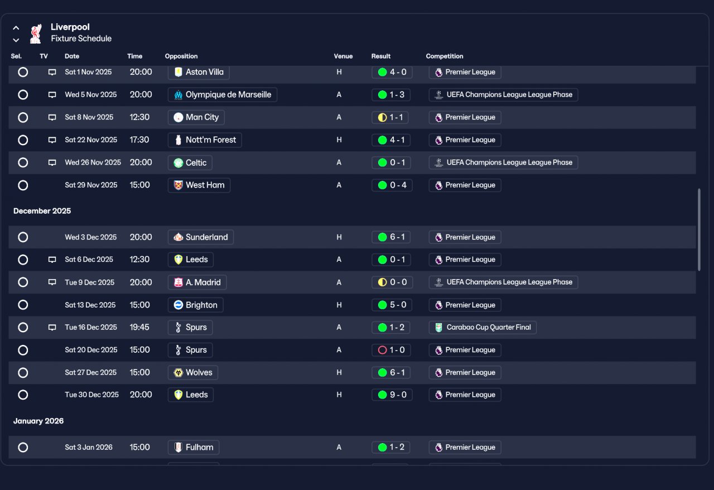Open West Ham opposition button
714x490 pixels.
click(x=199, y=185)
